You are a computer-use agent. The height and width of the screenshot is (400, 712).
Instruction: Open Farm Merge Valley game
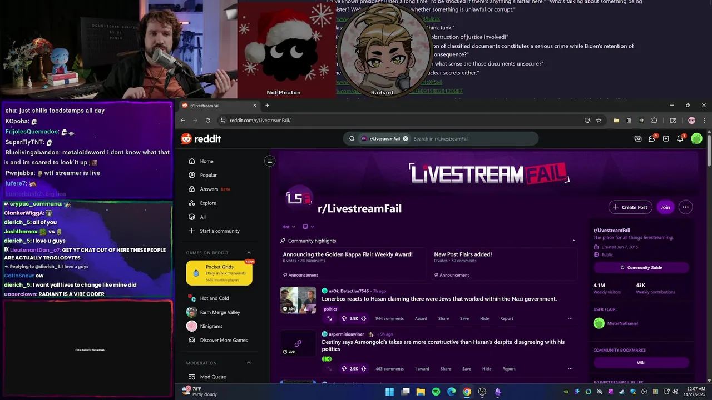219,312
